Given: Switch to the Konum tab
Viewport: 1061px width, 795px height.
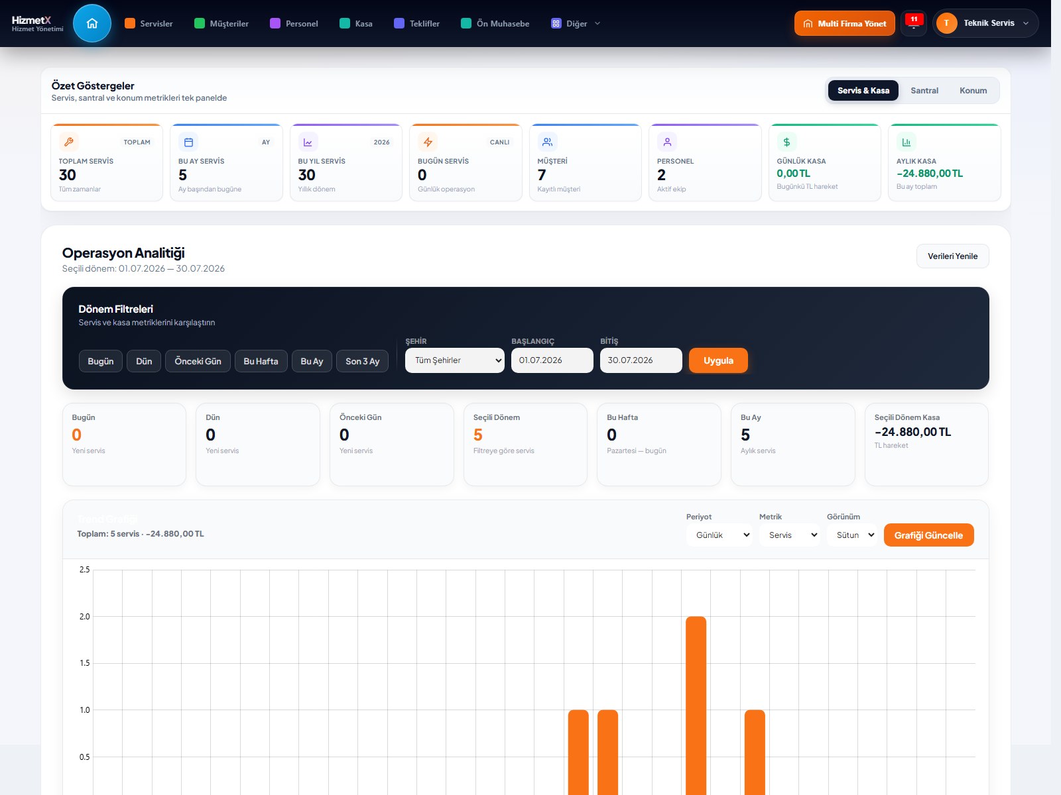Looking at the screenshot, I should [973, 91].
